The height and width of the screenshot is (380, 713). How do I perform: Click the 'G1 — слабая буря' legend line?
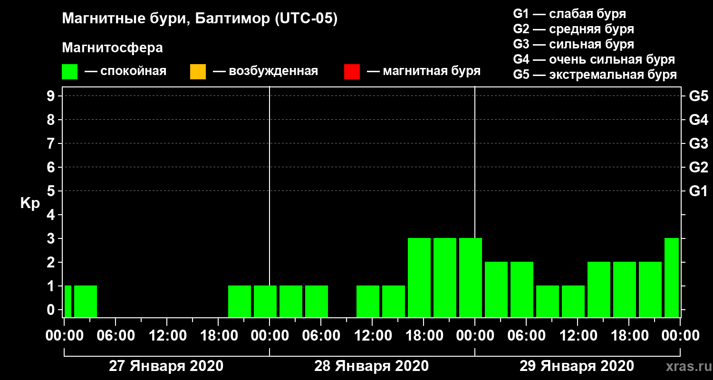pos(569,13)
